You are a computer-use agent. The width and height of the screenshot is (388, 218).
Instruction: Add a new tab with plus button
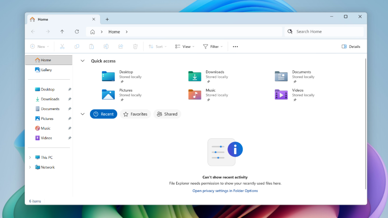107,19
